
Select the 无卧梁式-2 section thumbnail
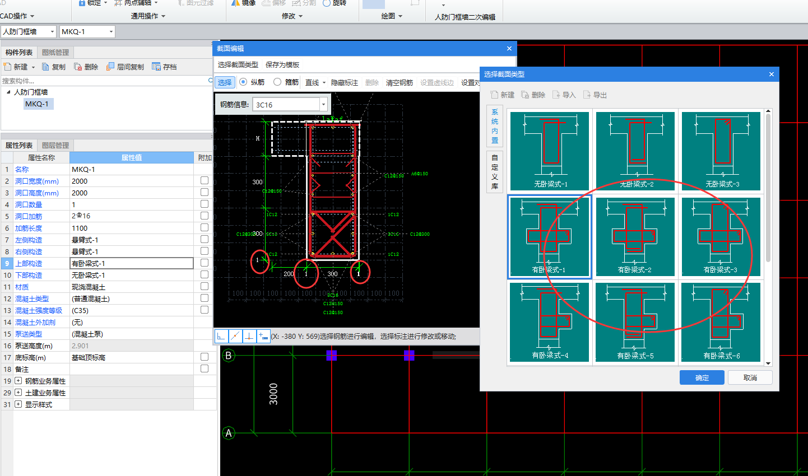(x=635, y=151)
